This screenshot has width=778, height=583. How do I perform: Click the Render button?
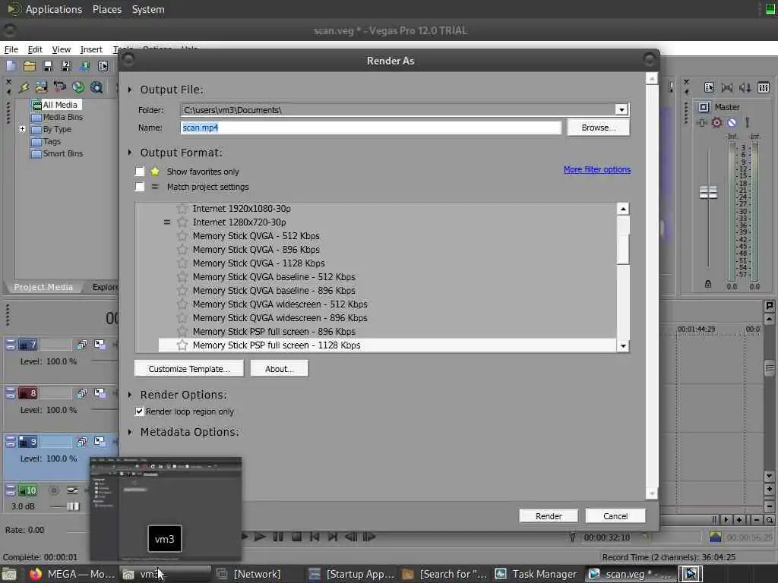tap(549, 516)
